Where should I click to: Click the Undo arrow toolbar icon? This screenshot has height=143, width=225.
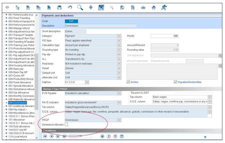pos(70,7)
